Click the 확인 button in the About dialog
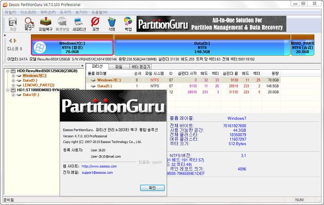324x205 pixels. 152,188
